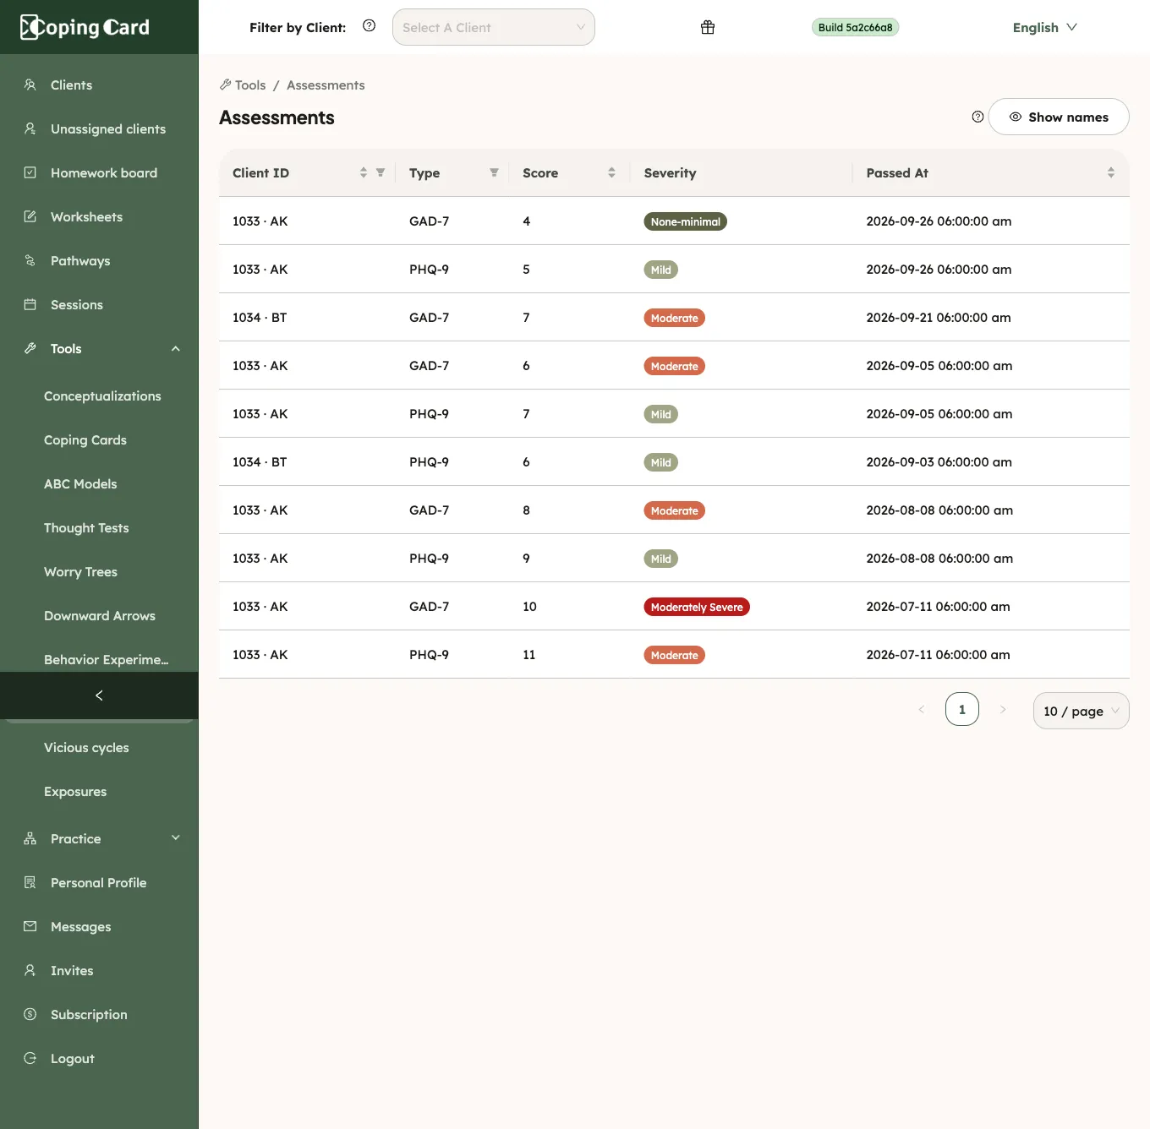Click filter funnel icon in Client ID column
The image size is (1150, 1129).
point(381,172)
